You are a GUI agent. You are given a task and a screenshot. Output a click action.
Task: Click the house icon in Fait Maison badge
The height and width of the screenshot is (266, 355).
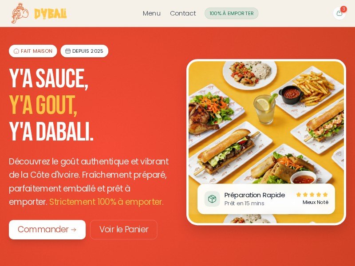tap(16, 51)
